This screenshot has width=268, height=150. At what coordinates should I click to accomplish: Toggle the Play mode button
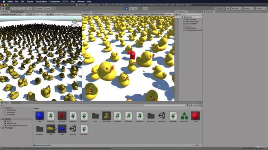pos(126,8)
